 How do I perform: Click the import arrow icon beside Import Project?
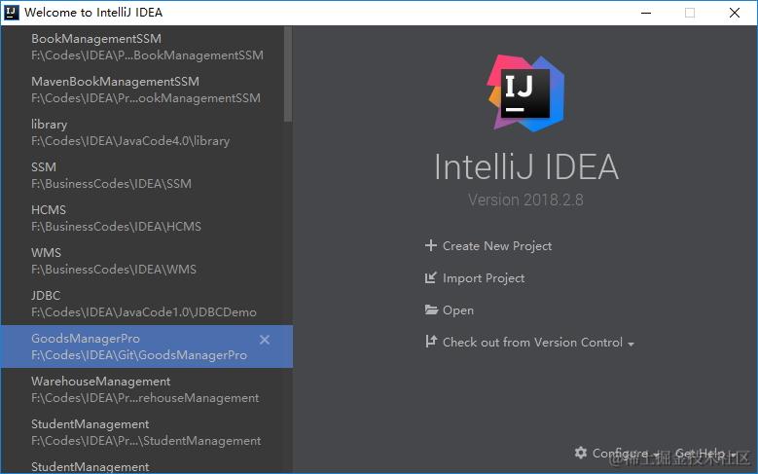[x=431, y=278]
